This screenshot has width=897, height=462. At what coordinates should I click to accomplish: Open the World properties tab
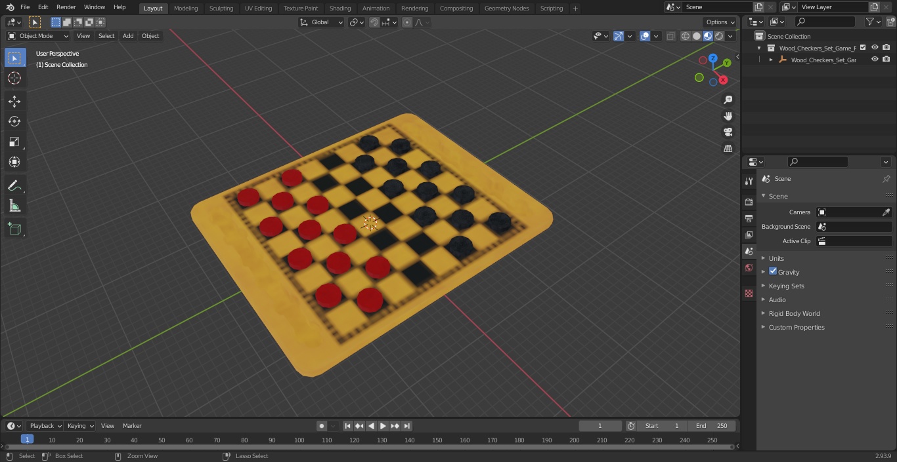[x=749, y=268]
